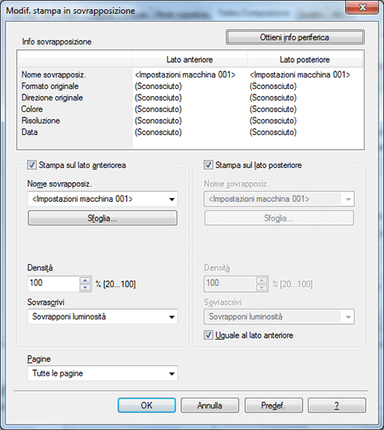Select the Lato posteriore column header
The image size is (384, 430).
305,60
